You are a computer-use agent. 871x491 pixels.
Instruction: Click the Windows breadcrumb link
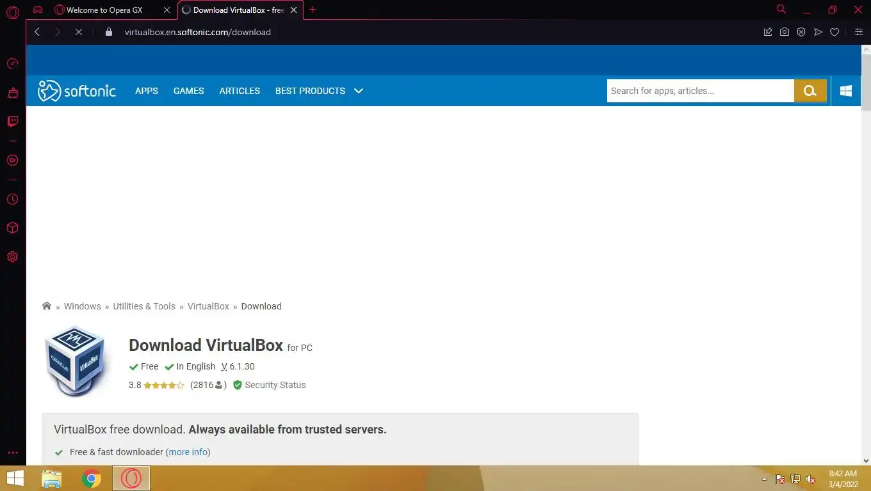click(83, 306)
